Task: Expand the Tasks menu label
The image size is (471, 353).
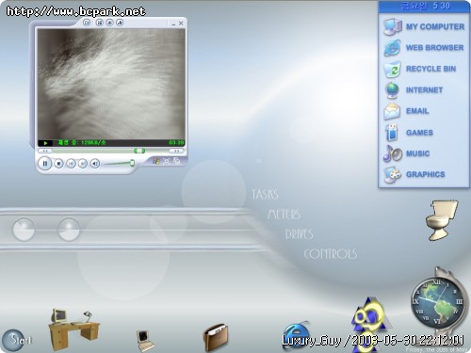Action: (x=265, y=195)
